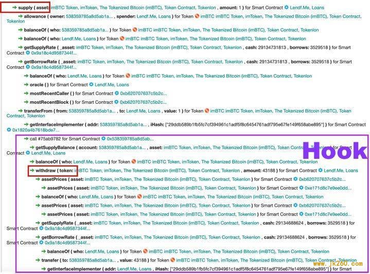This screenshot has height=274, width=370.
Task: Click gear icon in getBorrowRate cash 29134688624 row
Action: point(41,243)
